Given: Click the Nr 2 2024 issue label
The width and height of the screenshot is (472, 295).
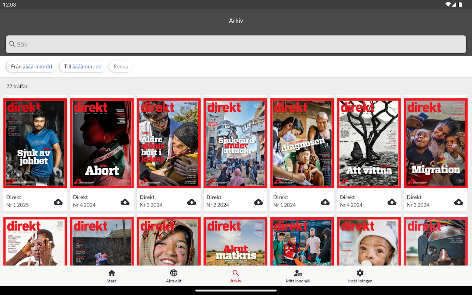Looking at the screenshot, I should pos(218,205).
